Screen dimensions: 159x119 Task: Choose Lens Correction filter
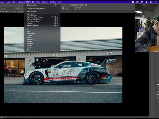pyautogui.click(x=42, y=21)
